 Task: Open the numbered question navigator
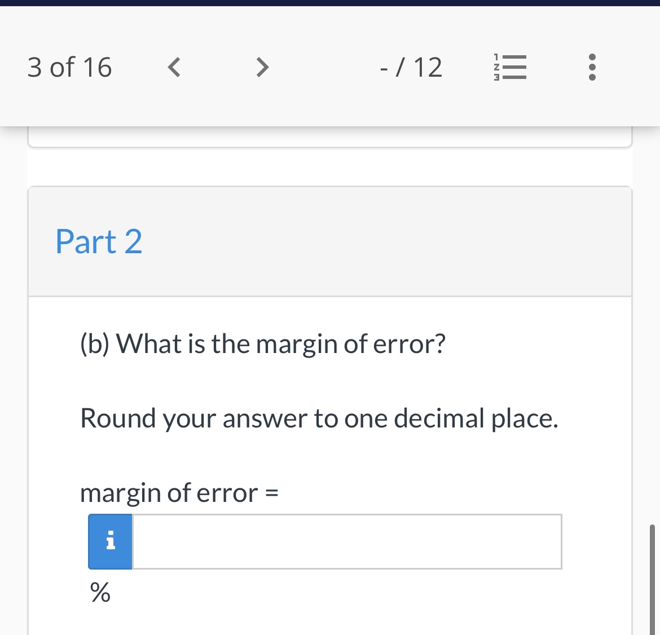pos(509,67)
